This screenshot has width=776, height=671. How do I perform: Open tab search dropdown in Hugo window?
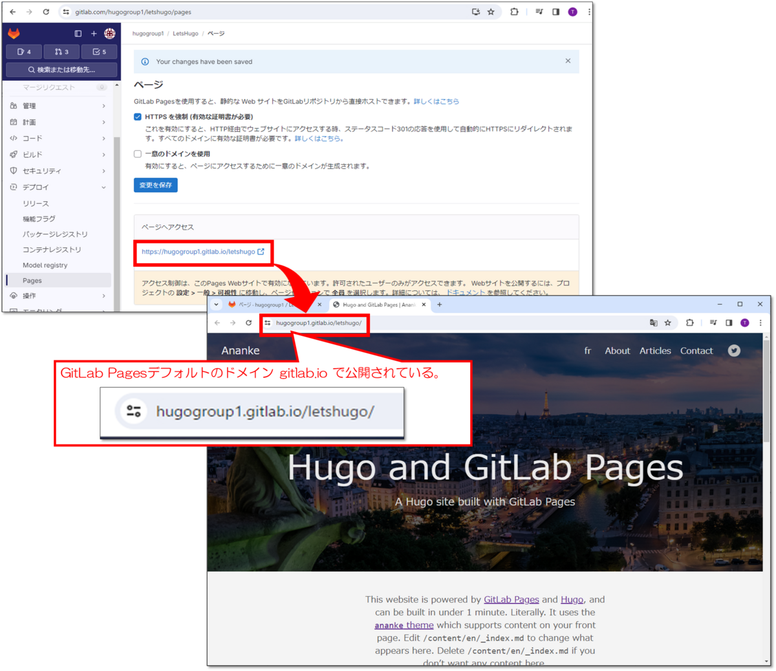point(216,305)
